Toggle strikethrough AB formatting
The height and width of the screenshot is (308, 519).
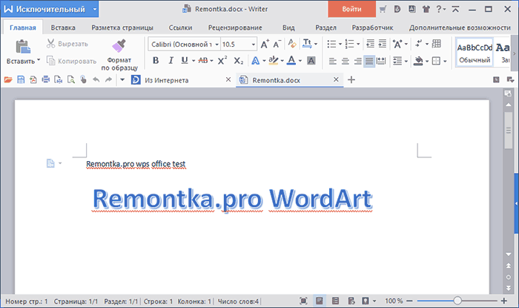click(203, 61)
